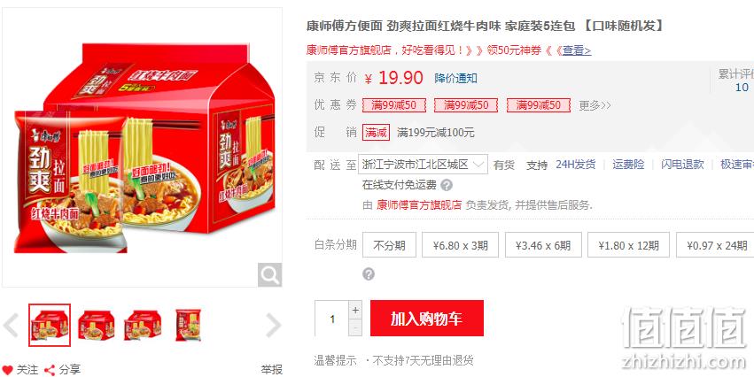Viewport: 754px width, 377px height.
Task: Click the heart 关注 follow icon
Action: (7, 370)
